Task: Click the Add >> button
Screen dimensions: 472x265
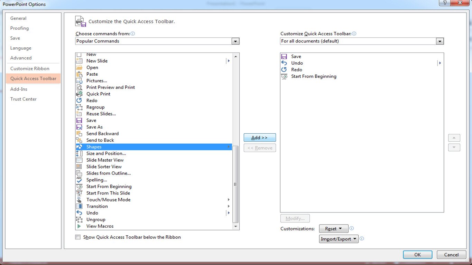Action: [259, 138]
